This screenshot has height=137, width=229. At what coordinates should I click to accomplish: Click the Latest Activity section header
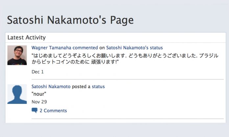coord(27,37)
